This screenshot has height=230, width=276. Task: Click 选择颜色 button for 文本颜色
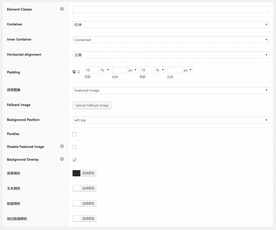(x=88, y=188)
